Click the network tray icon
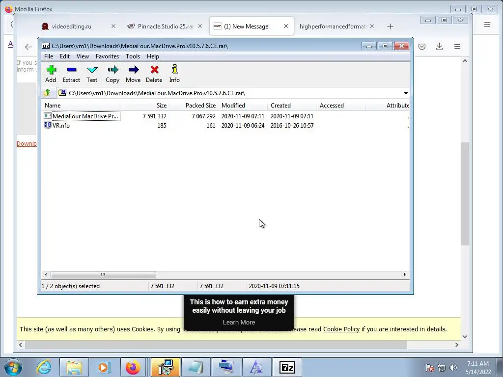The height and width of the screenshot is (377, 503). click(442, 368)
